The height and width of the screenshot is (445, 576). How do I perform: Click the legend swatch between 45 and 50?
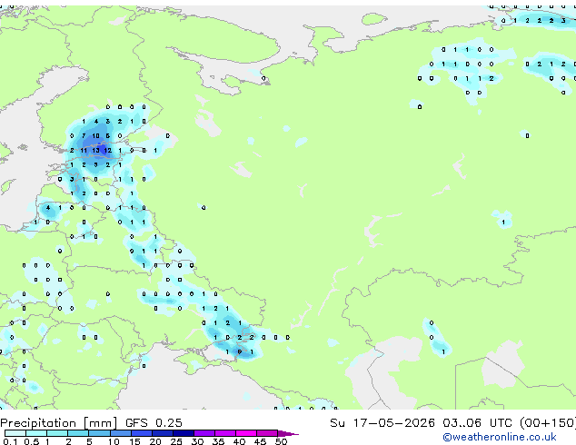click(267, 433)
